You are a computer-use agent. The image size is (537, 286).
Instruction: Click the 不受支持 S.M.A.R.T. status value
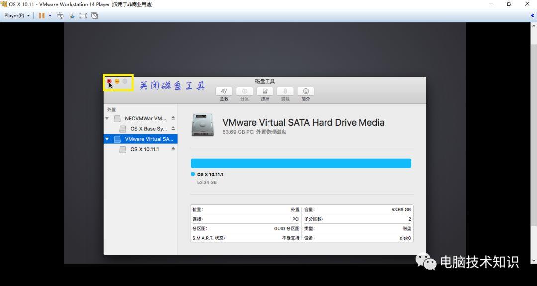(291, 238)
